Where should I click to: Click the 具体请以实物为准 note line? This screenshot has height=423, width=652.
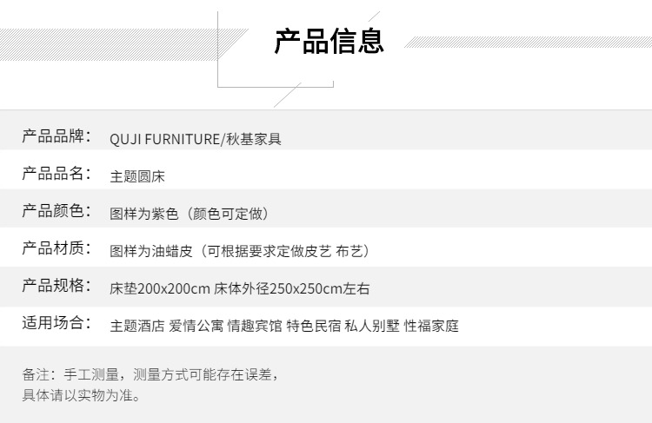(81, 394)
